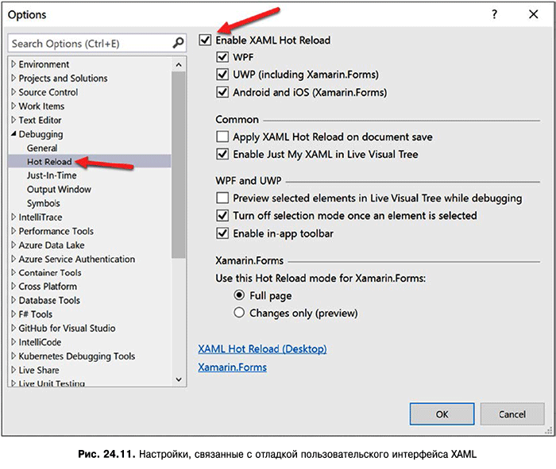Click the Help question mark button
The width and height of the screenshot is (556, 469).
point(494,15)
